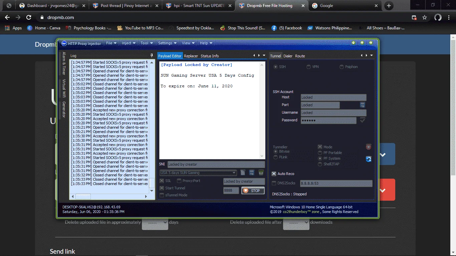Toggle the Start Tunnel checkbox
456x256 pixels.
(x=162, y=188)
